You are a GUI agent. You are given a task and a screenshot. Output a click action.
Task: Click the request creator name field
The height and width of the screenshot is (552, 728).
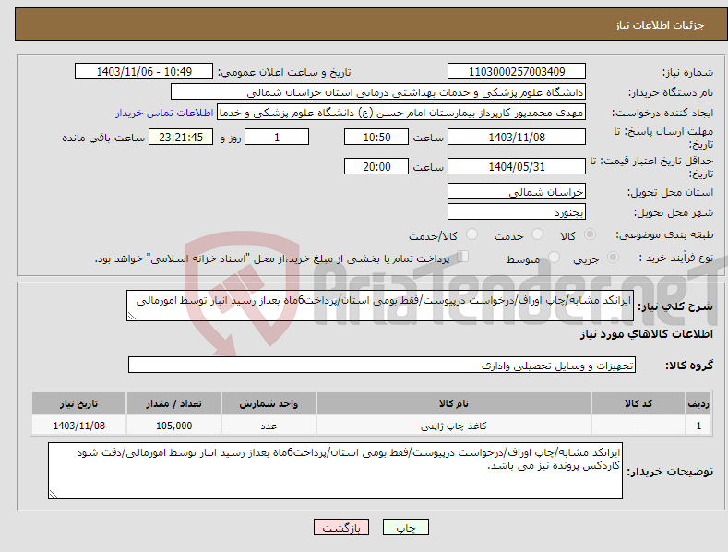coord(401,113)
